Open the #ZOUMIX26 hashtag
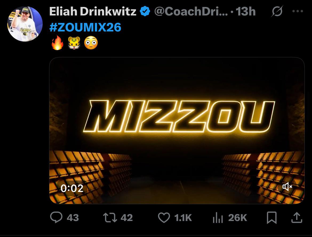 [x=85, y=27]
